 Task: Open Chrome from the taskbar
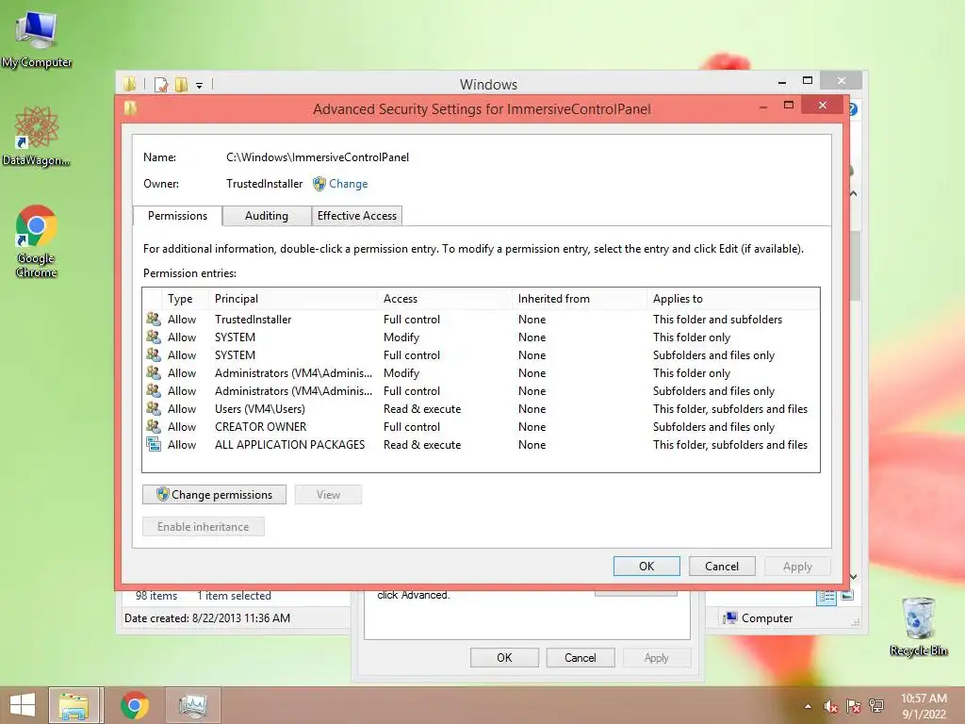pos(135,705)
